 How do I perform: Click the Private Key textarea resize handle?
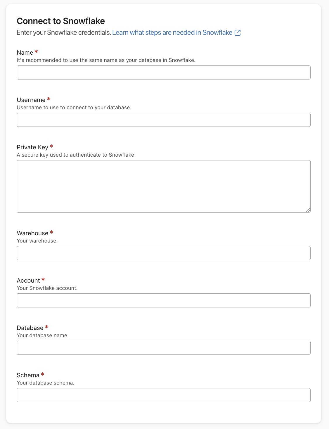tap(308, 210)
